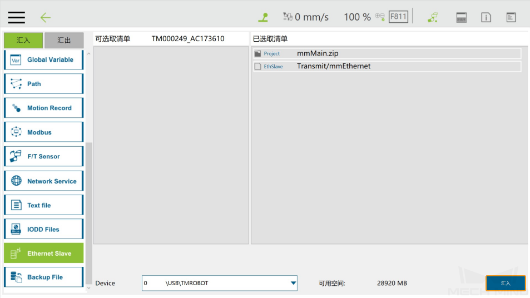Select Backup File category
Image resolution: width=530 pixels, height=298 pixels.
pyautogui.click(x=43, y=277)
